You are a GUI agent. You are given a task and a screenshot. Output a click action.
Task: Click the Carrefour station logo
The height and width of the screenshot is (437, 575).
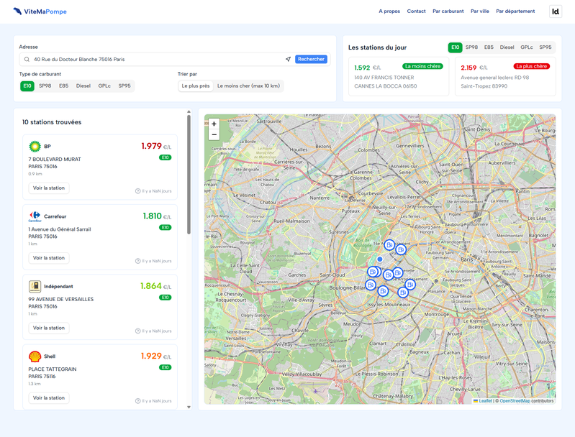[x=35, y=216]
